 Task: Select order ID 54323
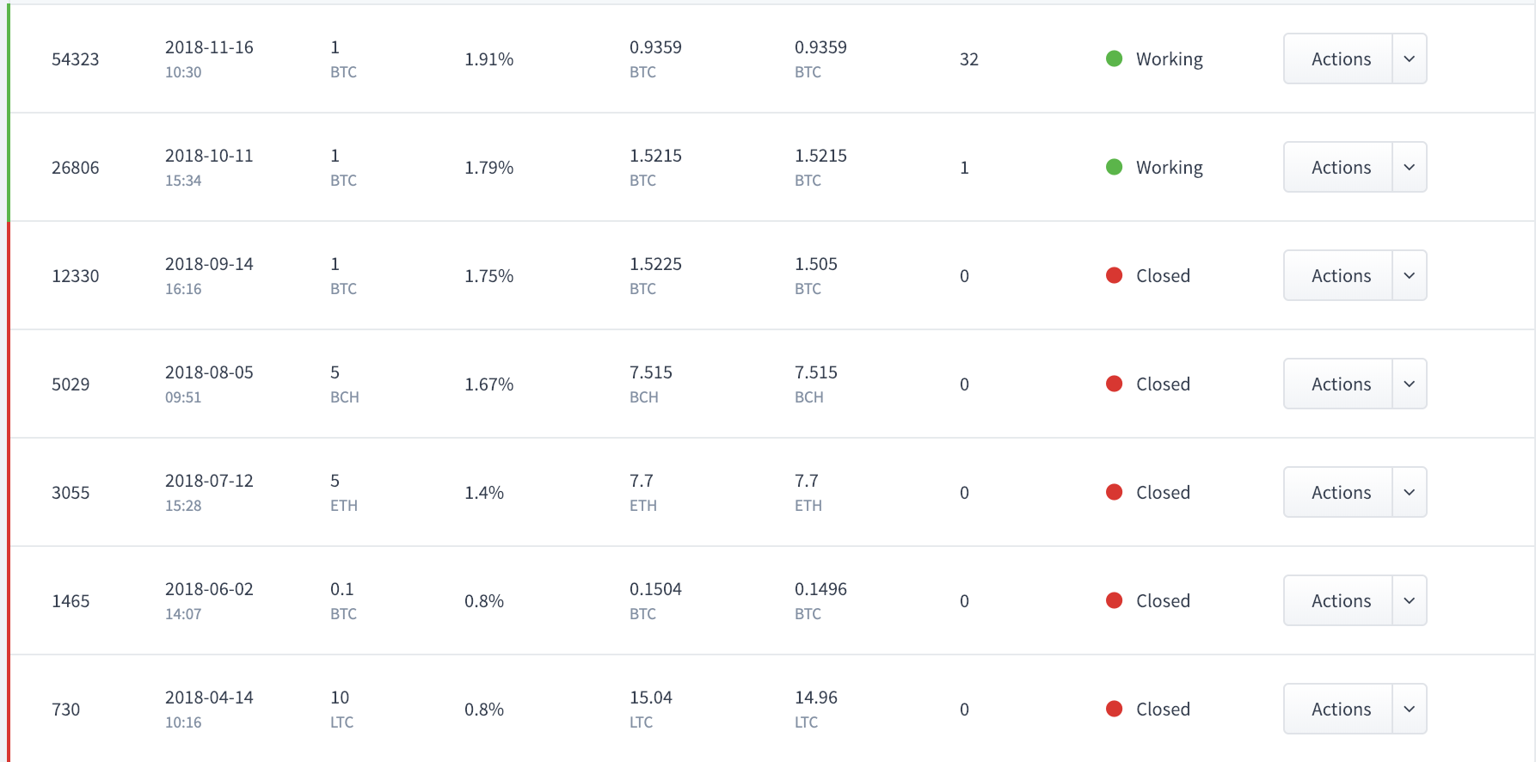[x=76, y=59]
